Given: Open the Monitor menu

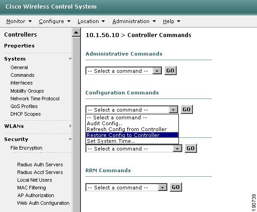Looking at the screenshot, I should [x=16, y=21].
